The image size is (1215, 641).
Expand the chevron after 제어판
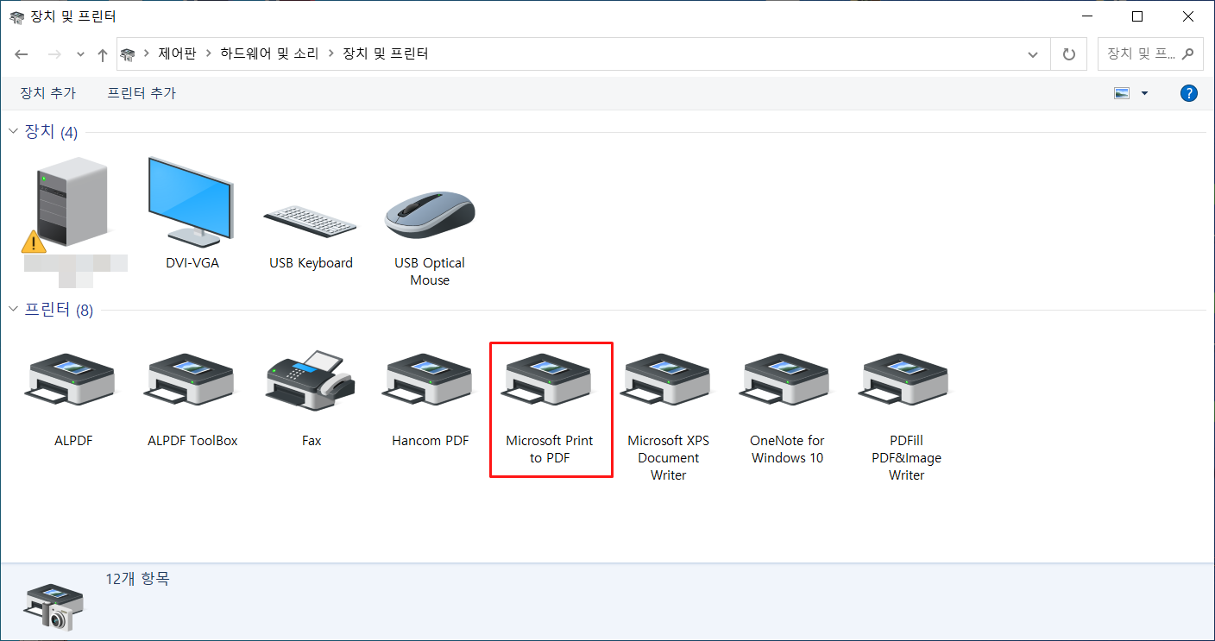pyautogui.click(x=208, y=54)
